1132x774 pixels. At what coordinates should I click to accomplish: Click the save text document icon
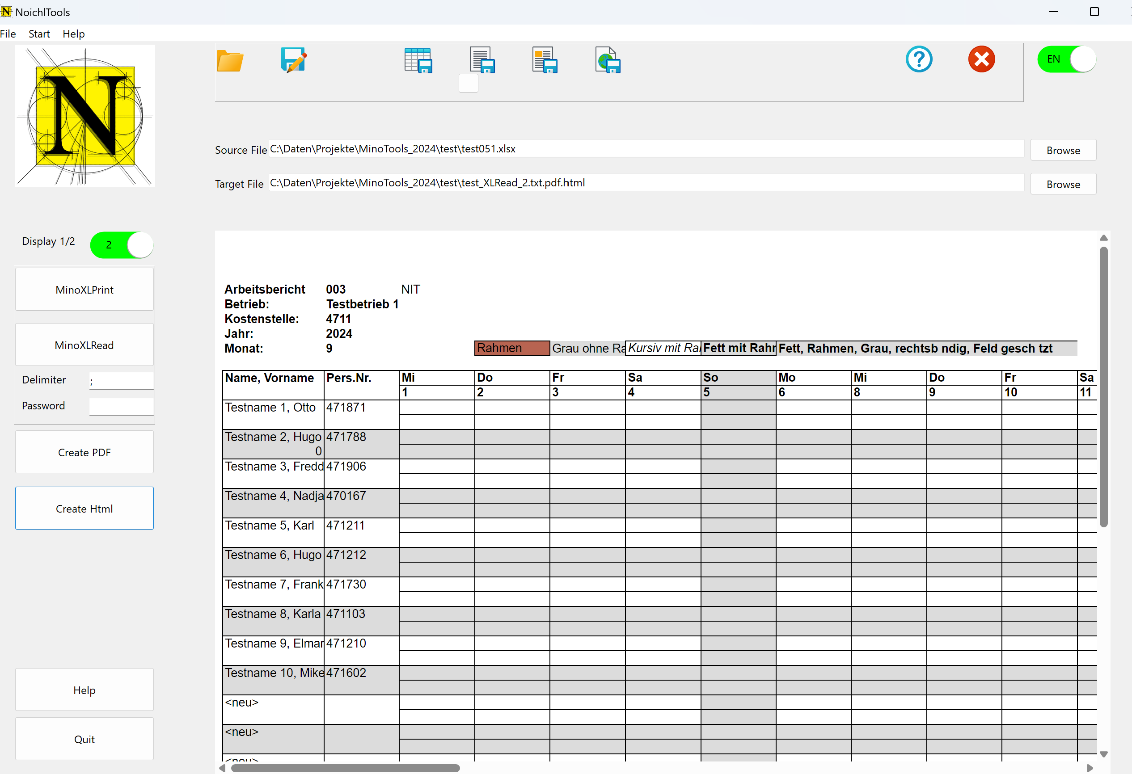coord(482,60)
